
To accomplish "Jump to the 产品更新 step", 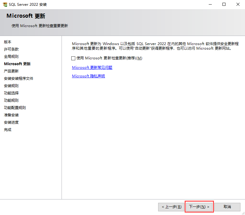I will tap(11, 71).
